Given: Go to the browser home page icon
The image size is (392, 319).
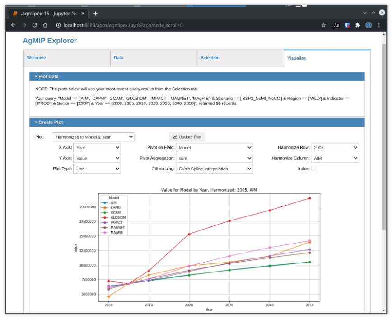Looking at the screenshot, I should point(45,25).
